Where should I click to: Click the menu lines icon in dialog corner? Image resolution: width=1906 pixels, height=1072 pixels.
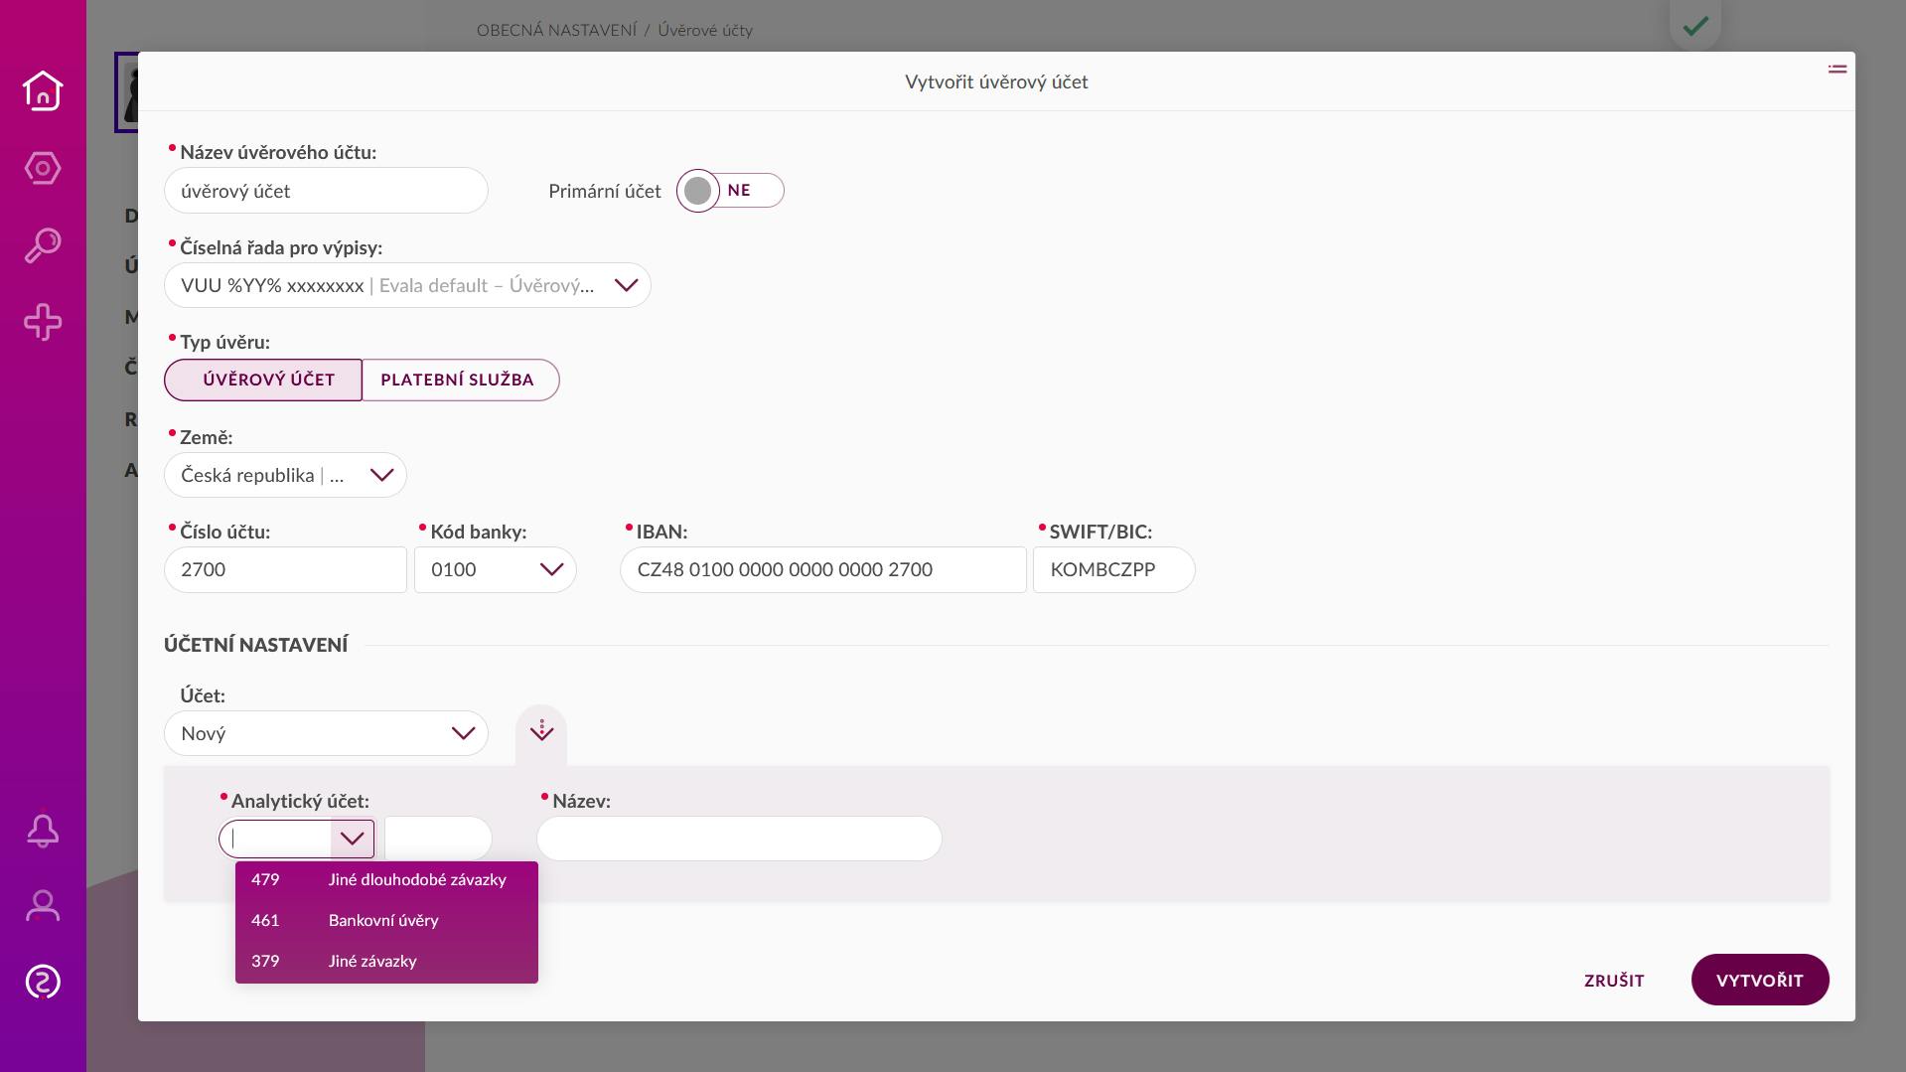[1837, 69]
